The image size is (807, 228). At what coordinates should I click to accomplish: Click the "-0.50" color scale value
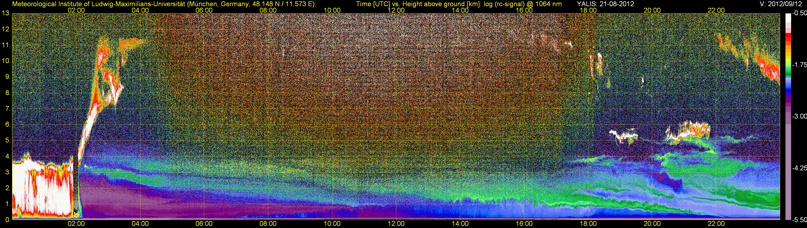(x=799, y=13)
